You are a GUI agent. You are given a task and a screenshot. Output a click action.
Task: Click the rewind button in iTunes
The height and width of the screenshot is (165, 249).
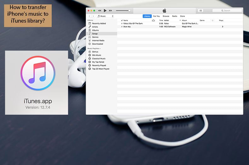100,11
